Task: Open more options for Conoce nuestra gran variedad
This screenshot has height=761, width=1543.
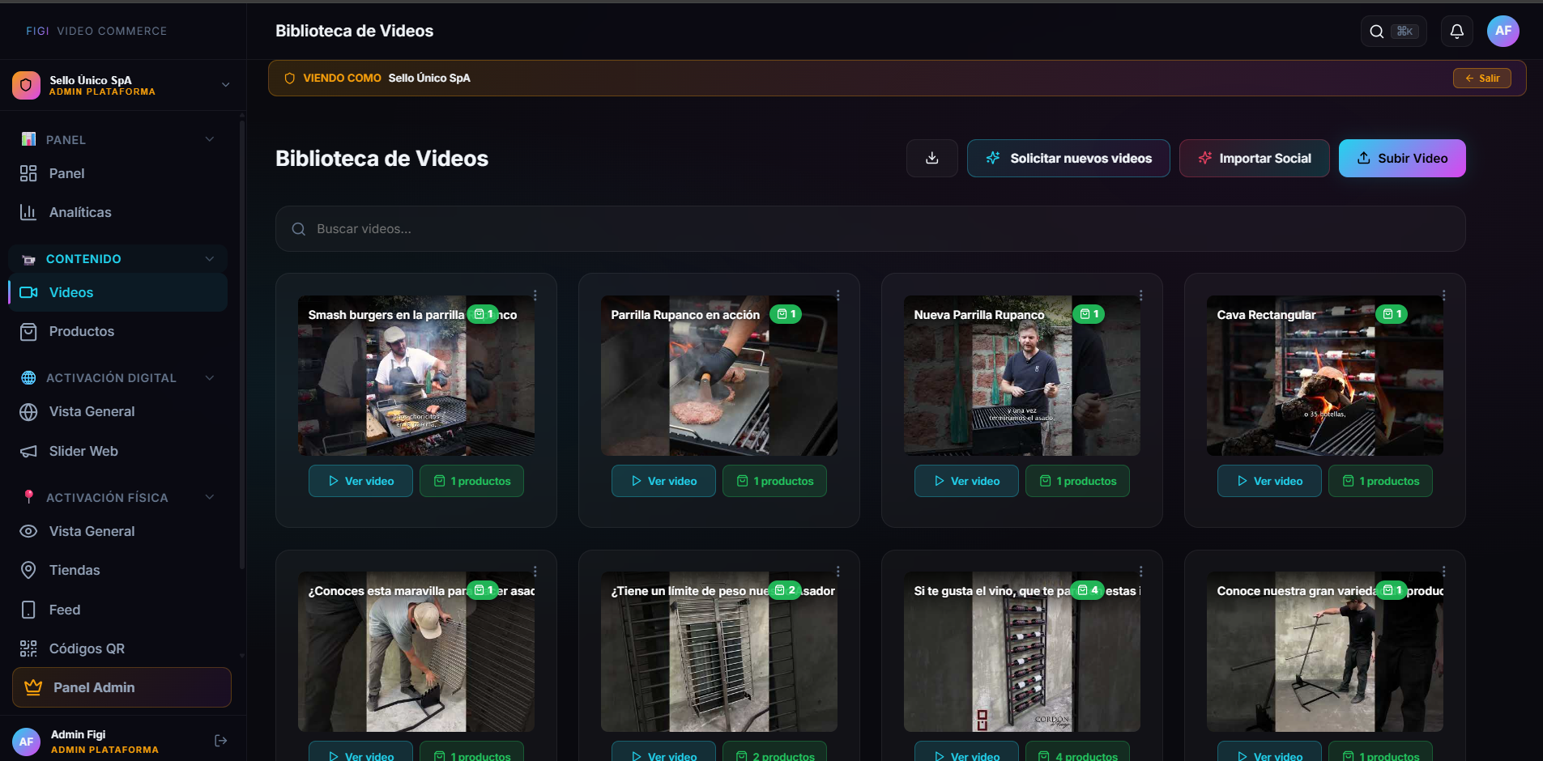Action: 1443,572
